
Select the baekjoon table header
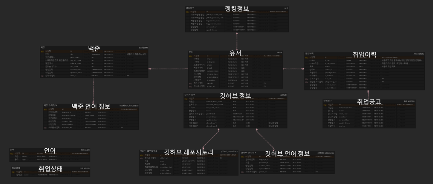tap(94, 48)
